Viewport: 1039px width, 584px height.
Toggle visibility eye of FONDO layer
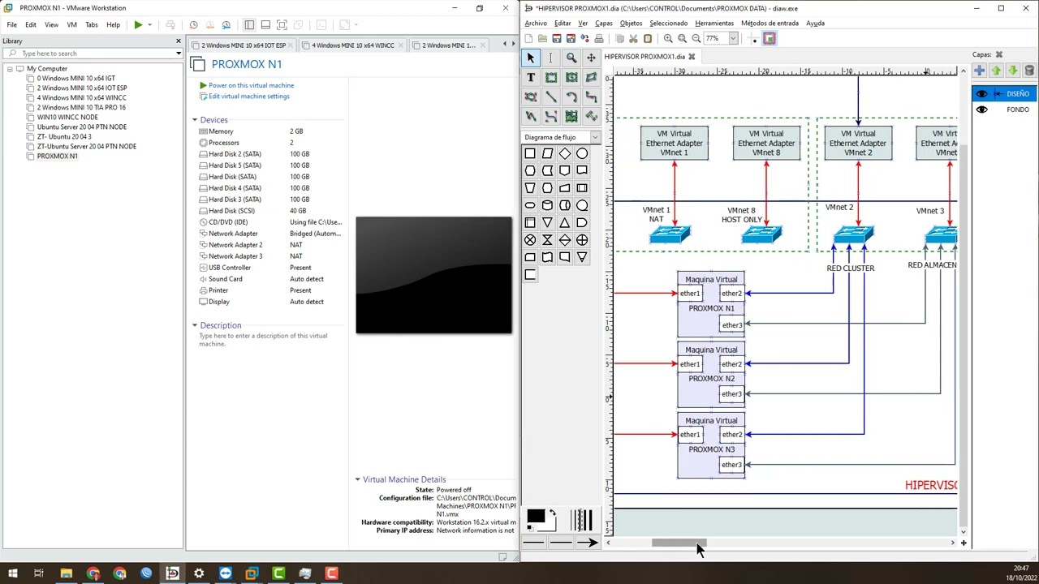pos(982,109)
